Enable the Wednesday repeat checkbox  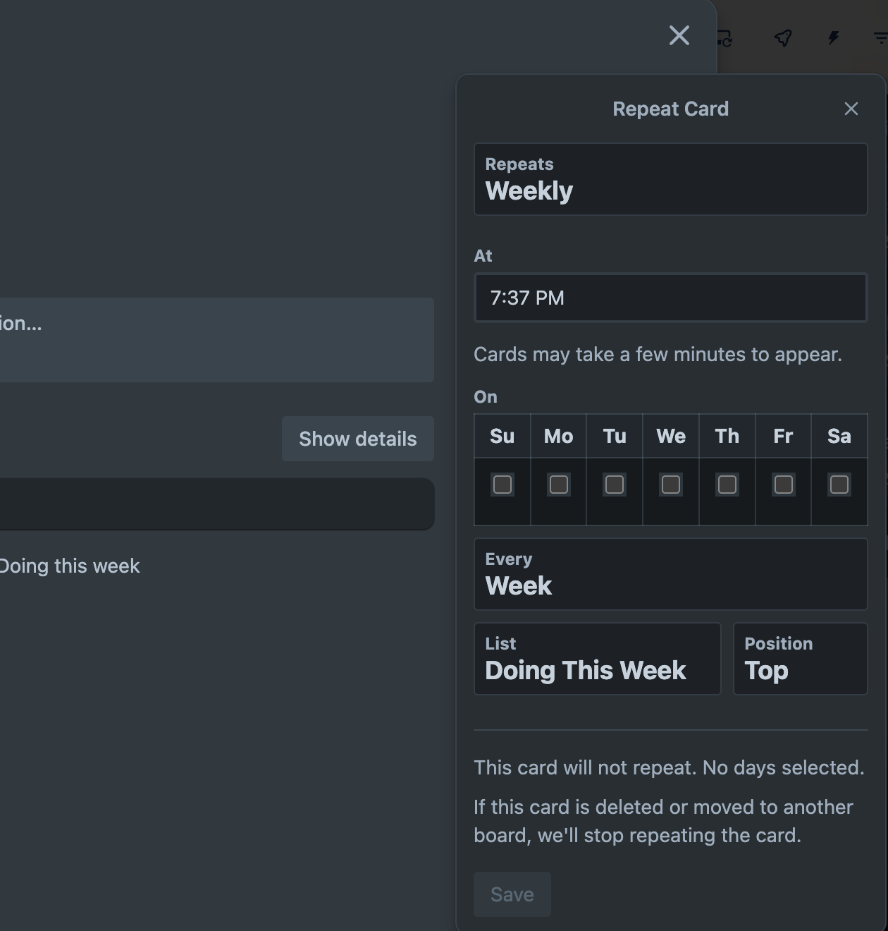671,485
